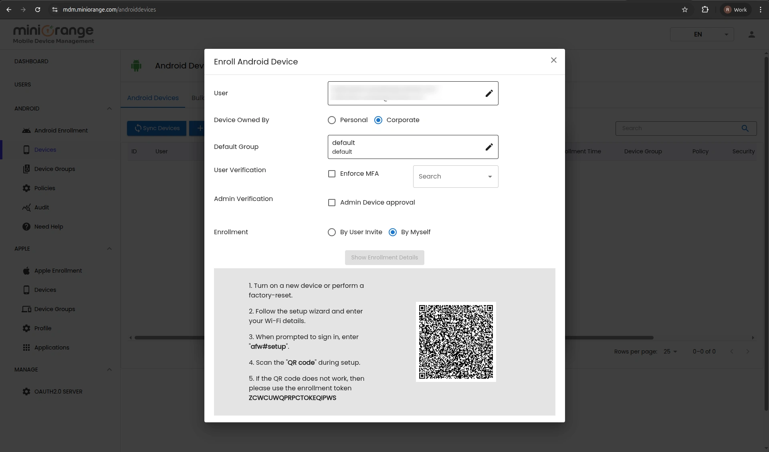Check Admin Device approval

pos(332,202)
